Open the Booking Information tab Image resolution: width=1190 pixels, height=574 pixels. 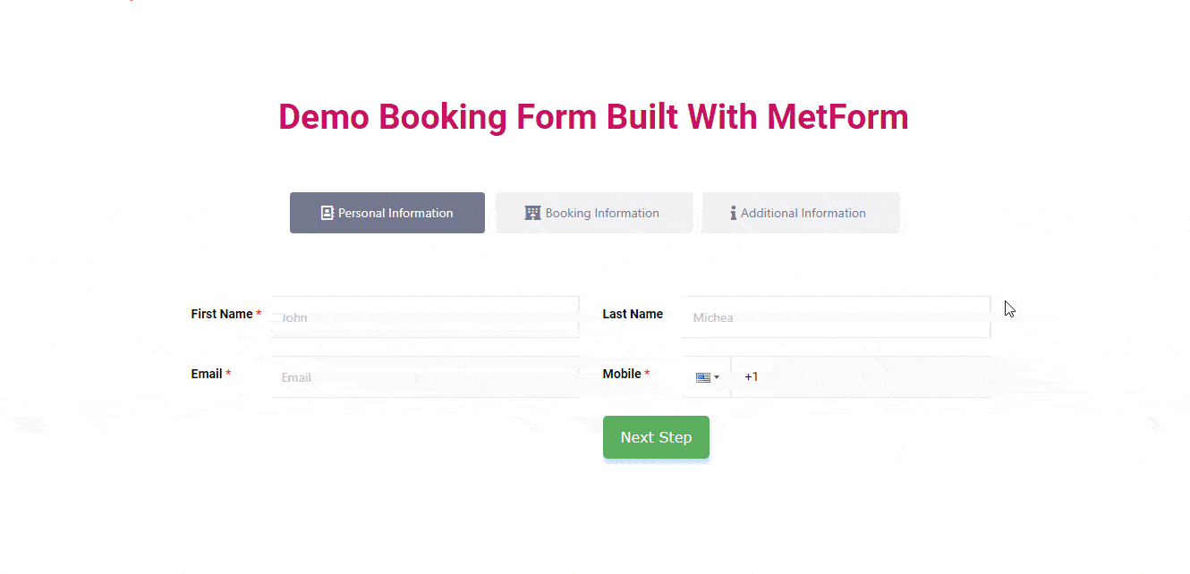594,213
